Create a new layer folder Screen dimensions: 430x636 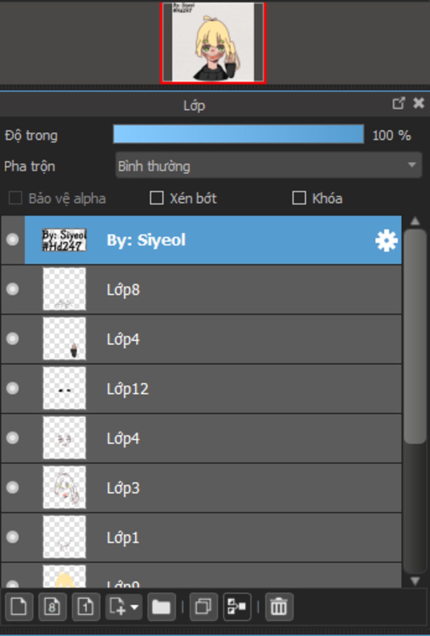click(x=161, y=607)
